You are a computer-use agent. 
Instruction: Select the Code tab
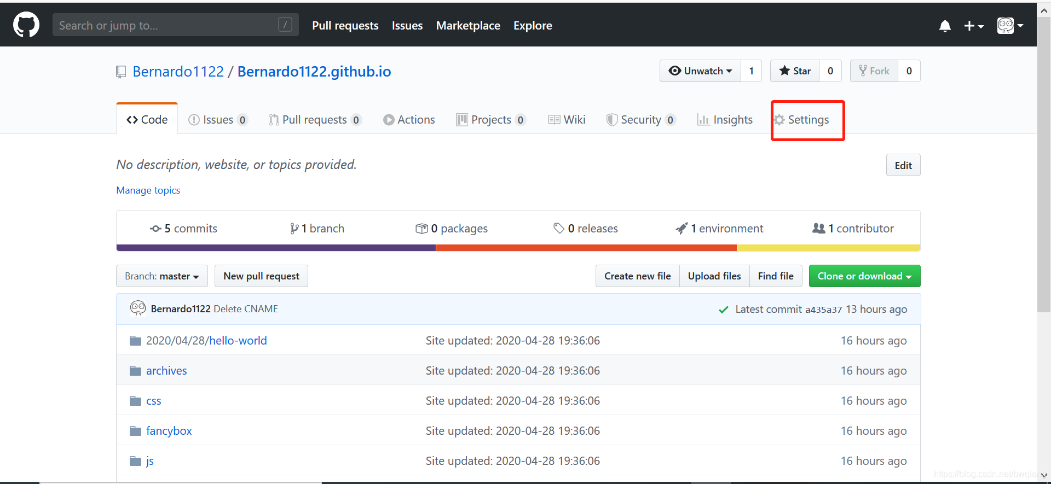[147, 119]
